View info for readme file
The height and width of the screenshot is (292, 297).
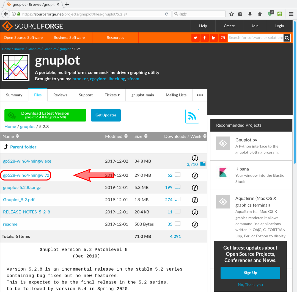click(x=195, y=224)
